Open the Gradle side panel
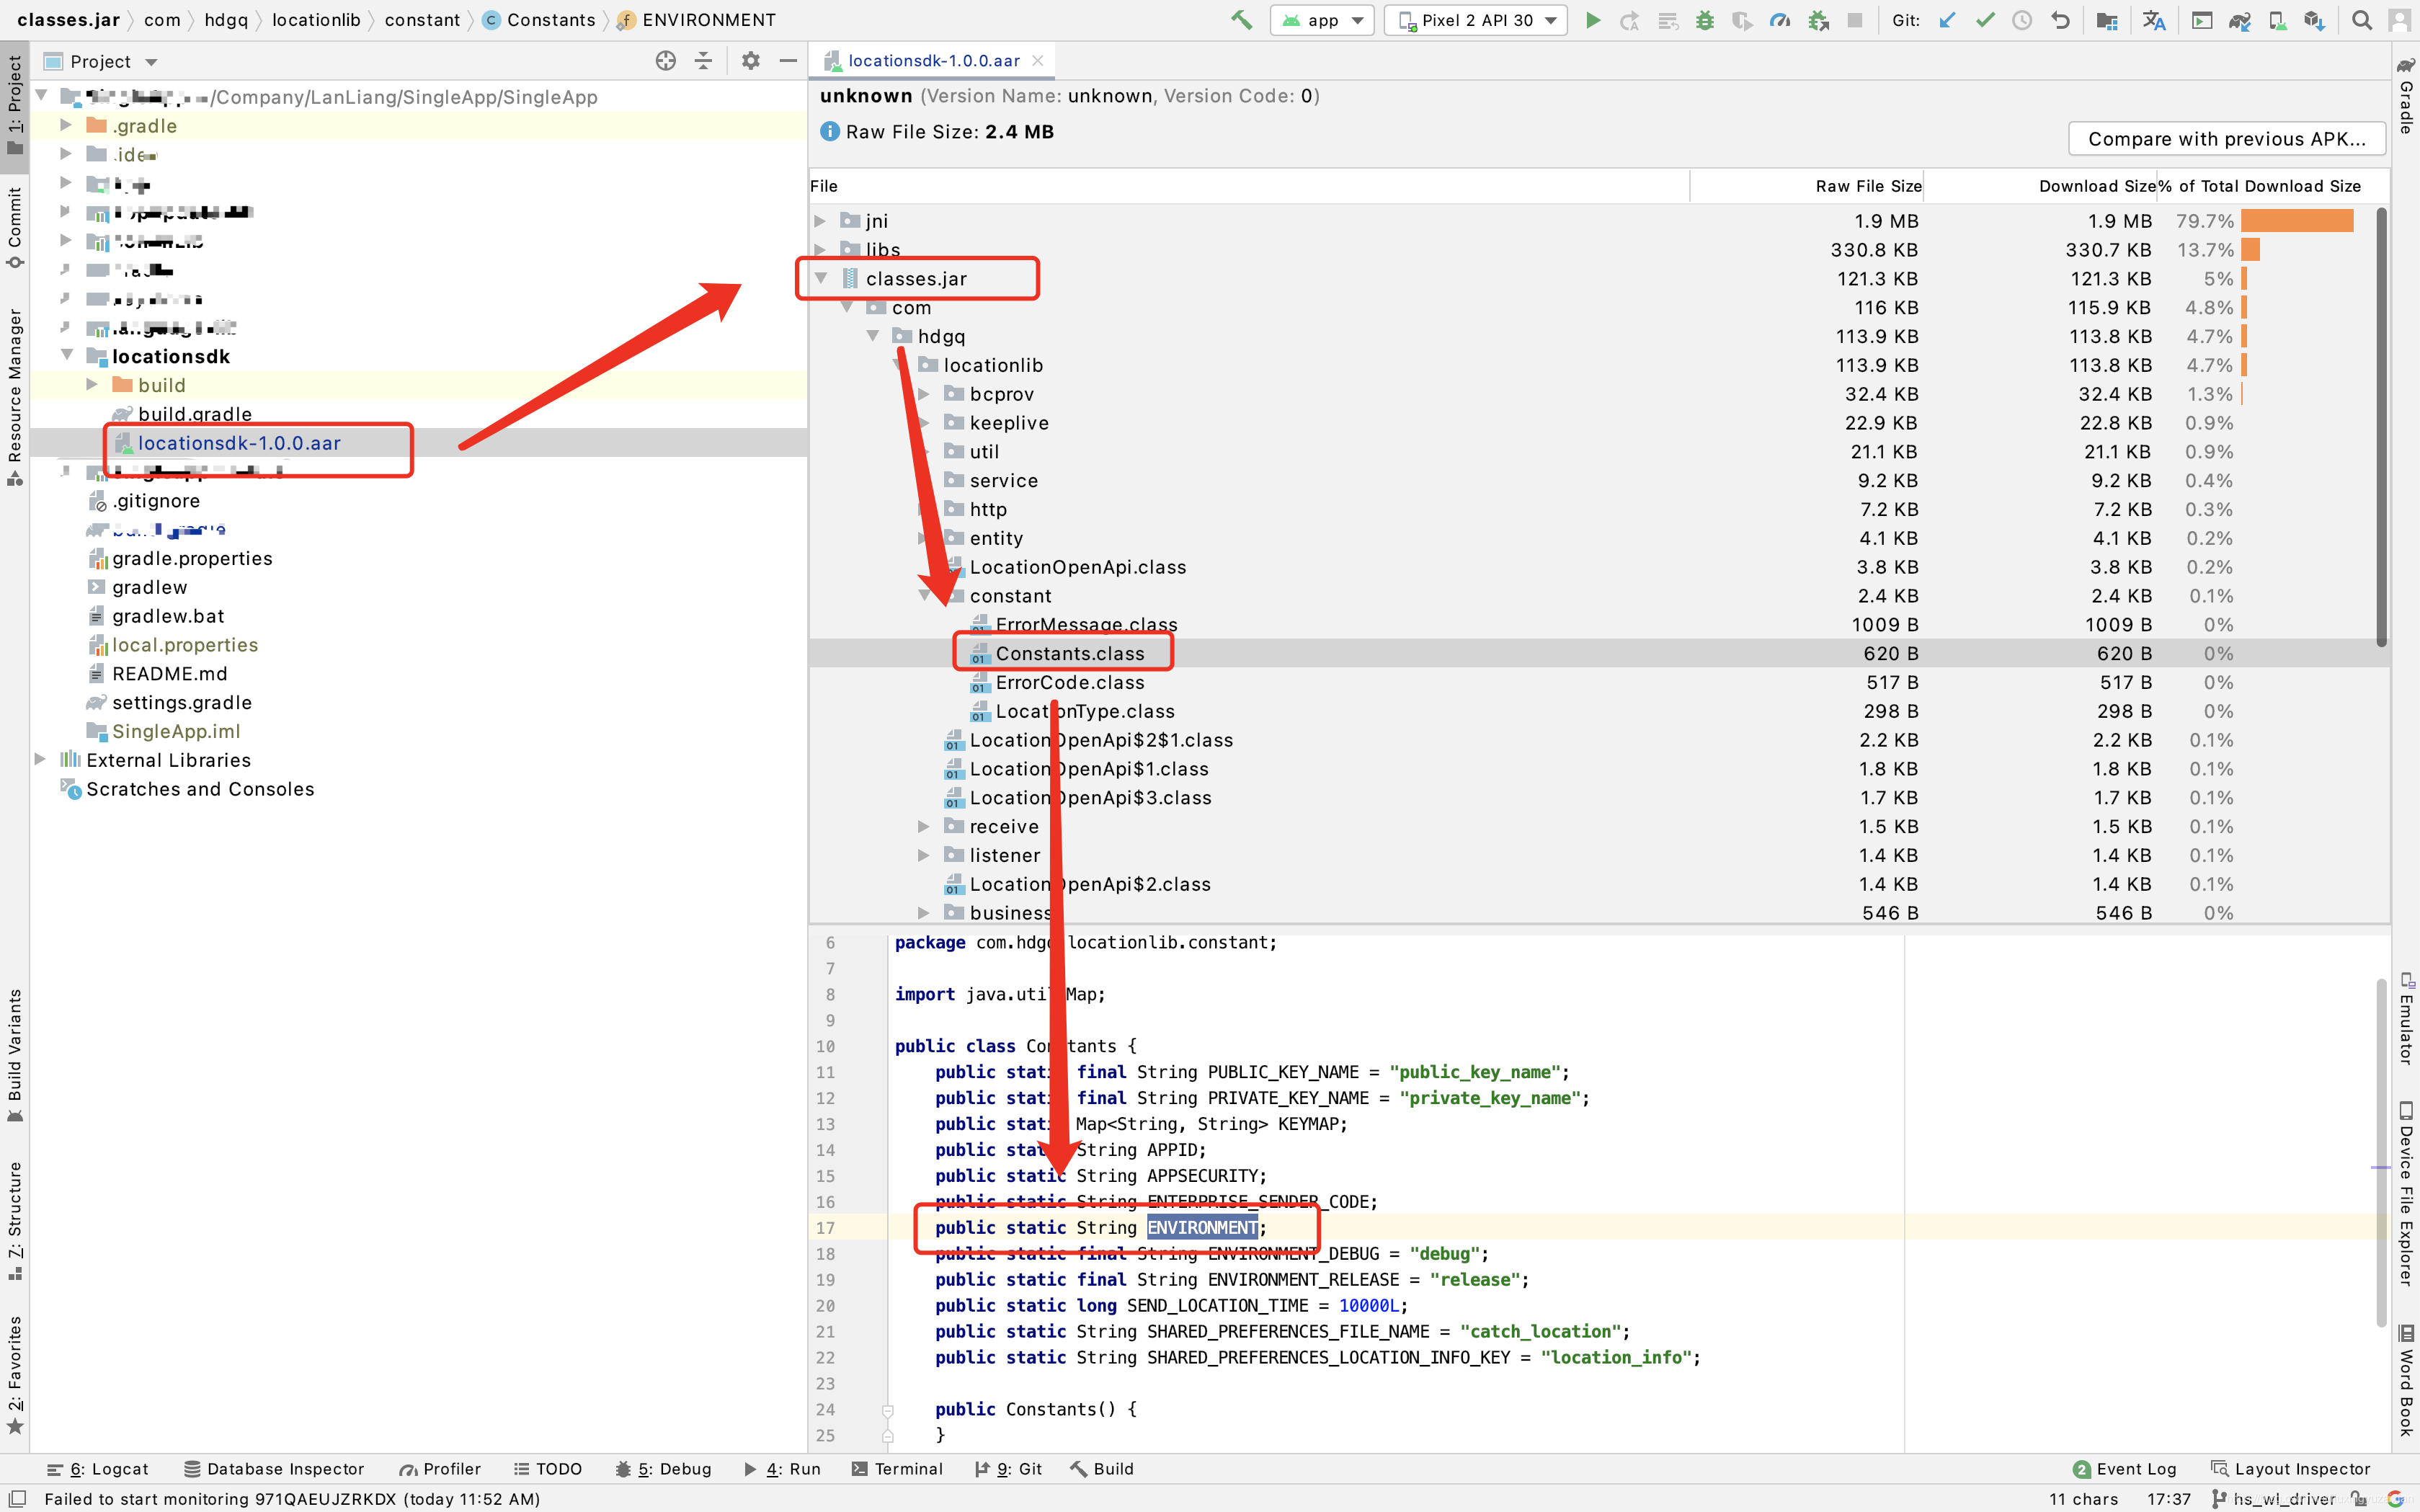The image size is (2420, 1512). pyautogui.click(x=2406, y=96)
